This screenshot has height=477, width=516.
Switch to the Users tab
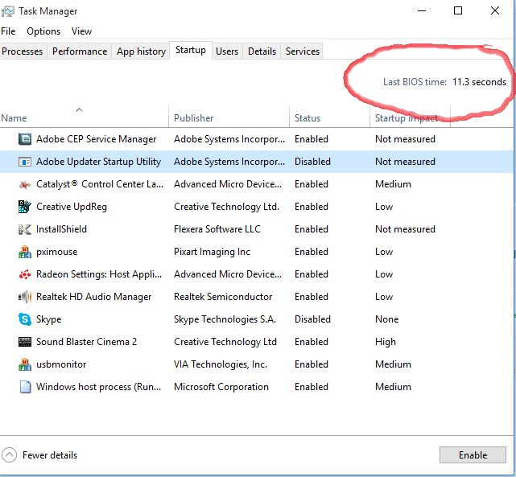(227, 51)
